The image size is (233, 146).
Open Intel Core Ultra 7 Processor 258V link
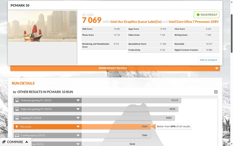(x=194, y=22)
